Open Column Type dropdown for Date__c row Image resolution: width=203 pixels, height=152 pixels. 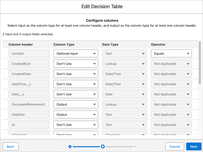pyautogui.click(x=76, y=94)
